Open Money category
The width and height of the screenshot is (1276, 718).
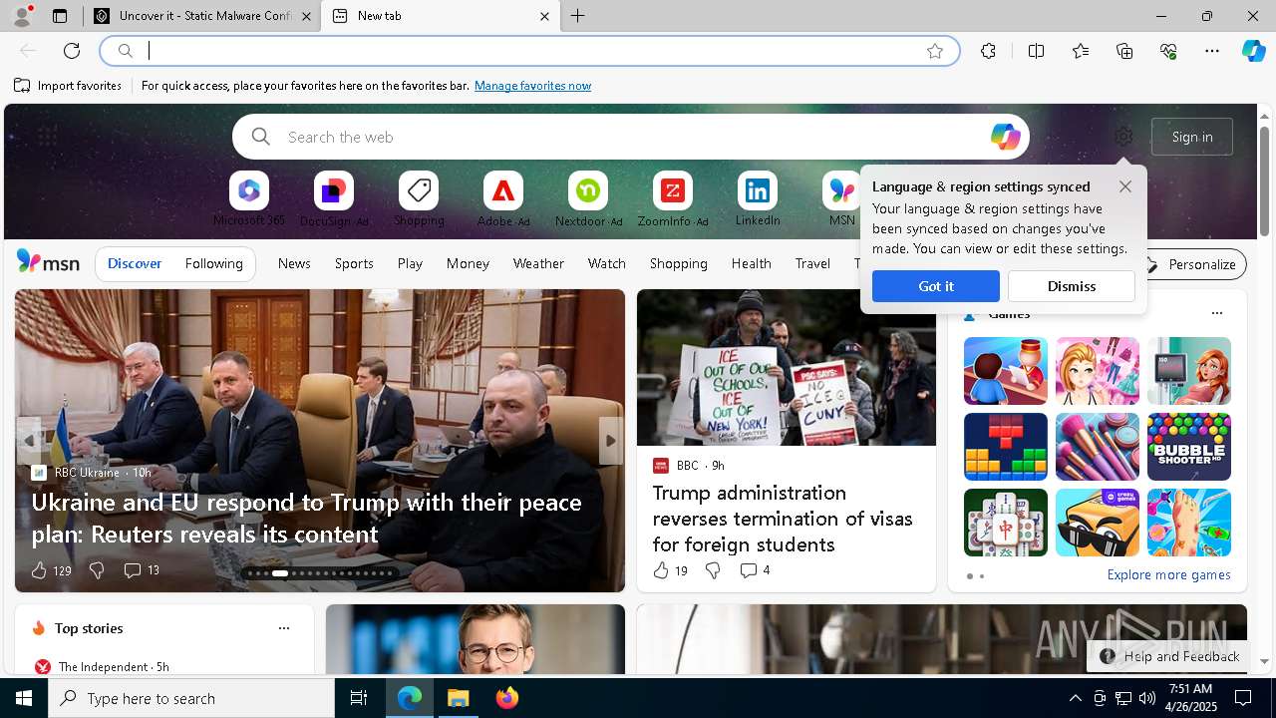click(468, 263)
